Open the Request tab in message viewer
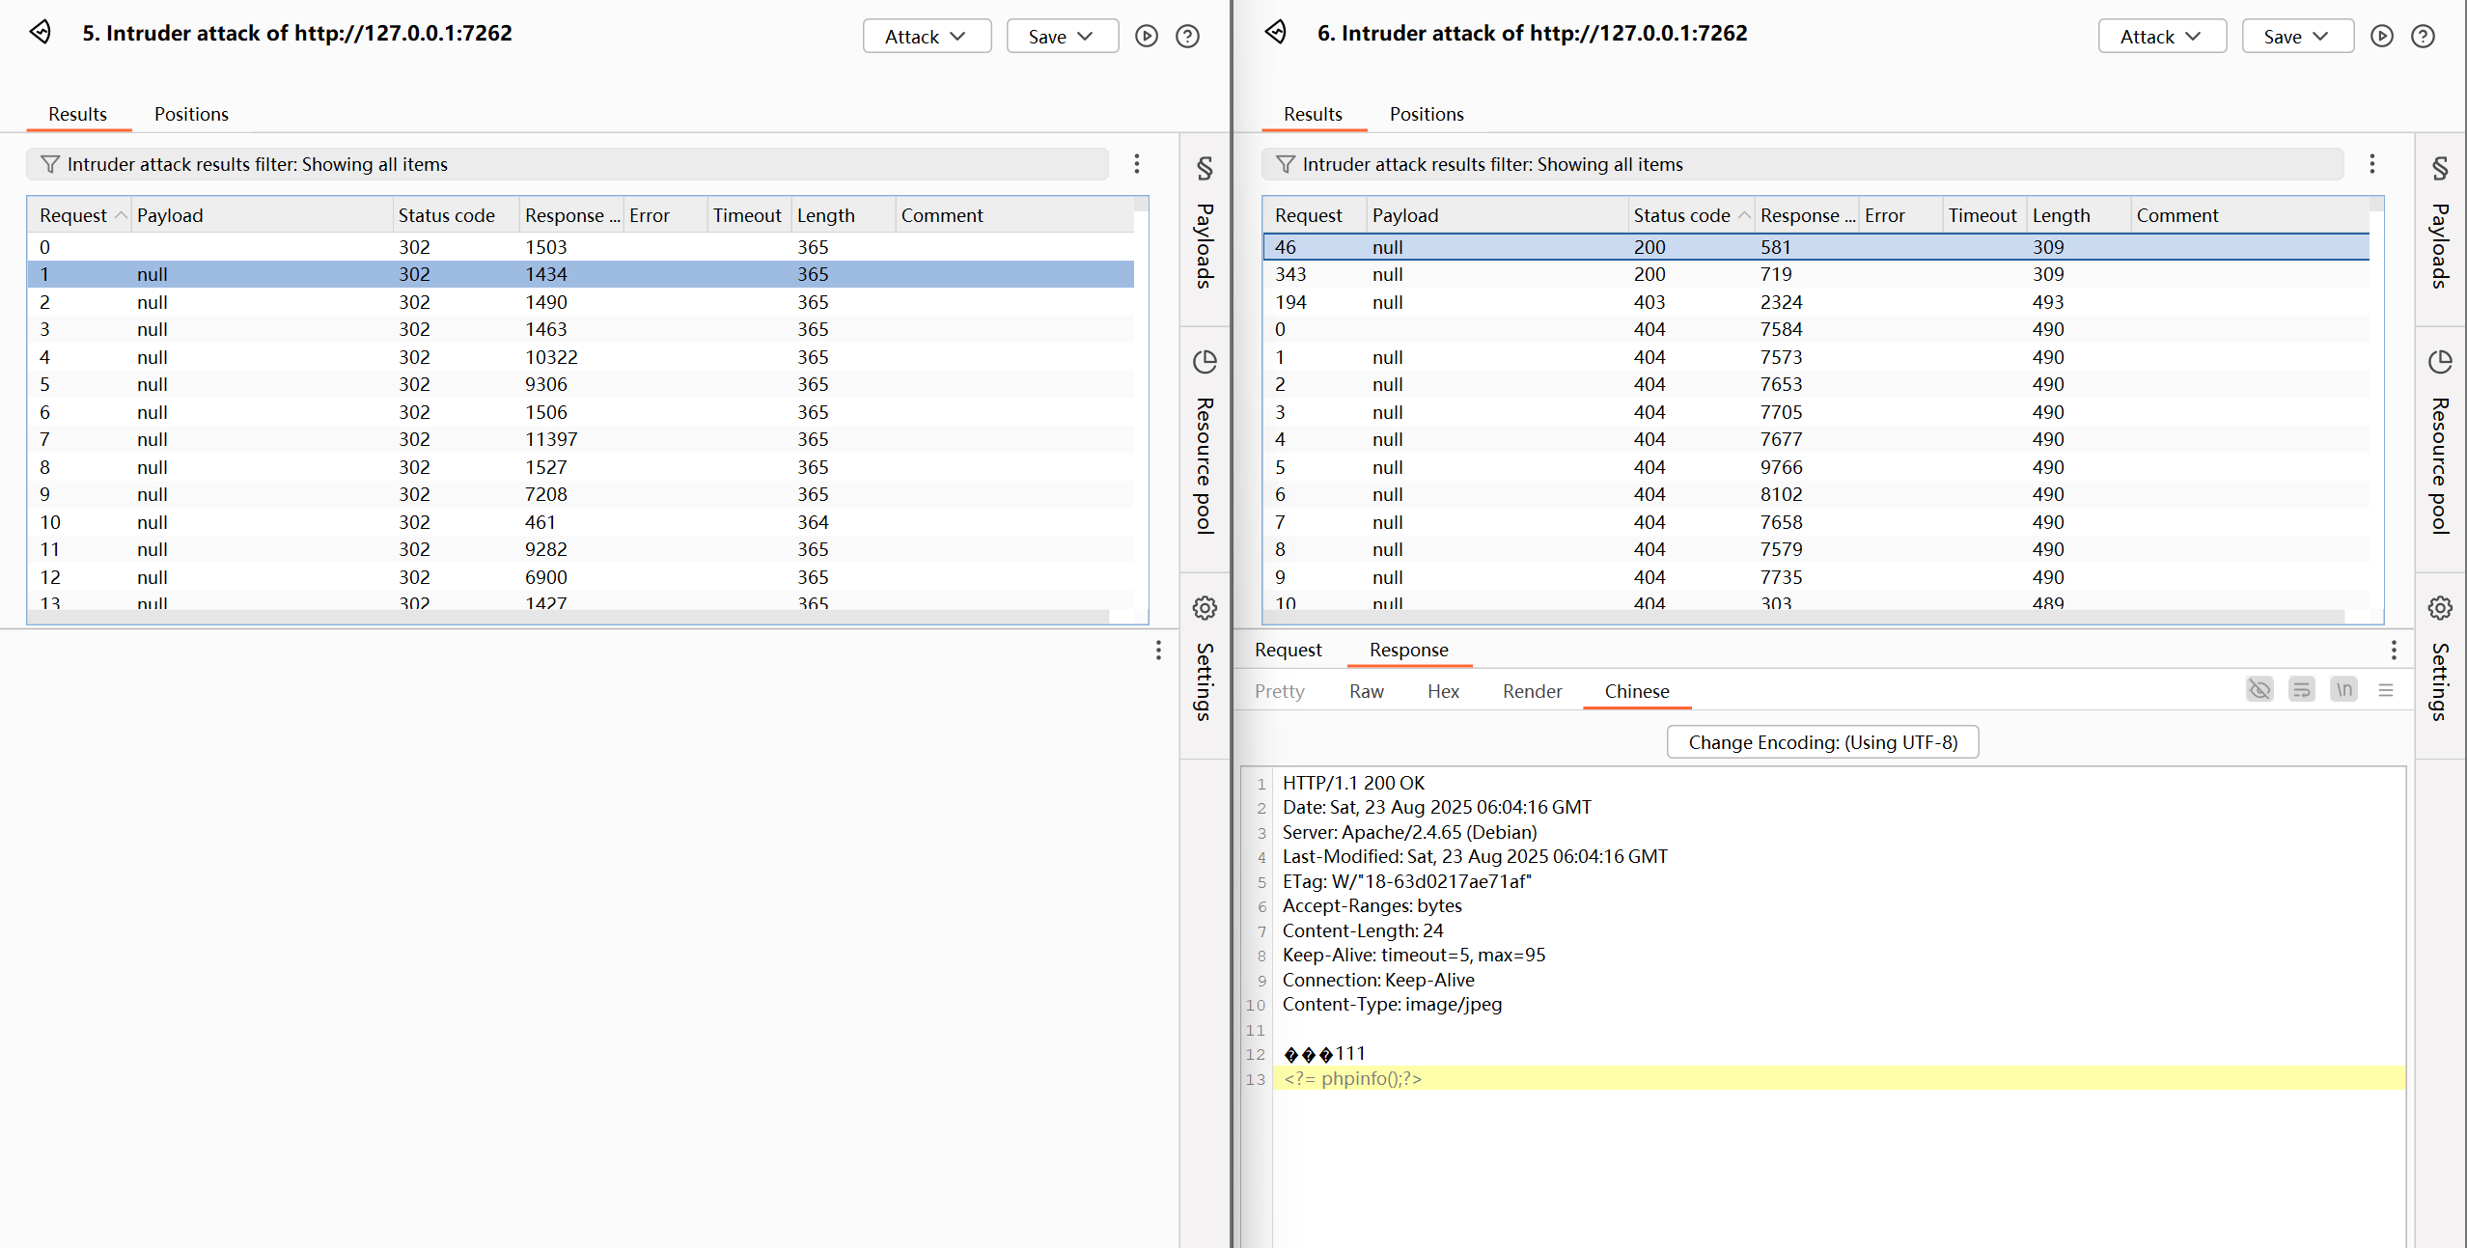The width and height of the screenshot is (2467, 1248). pos(1288,650)
